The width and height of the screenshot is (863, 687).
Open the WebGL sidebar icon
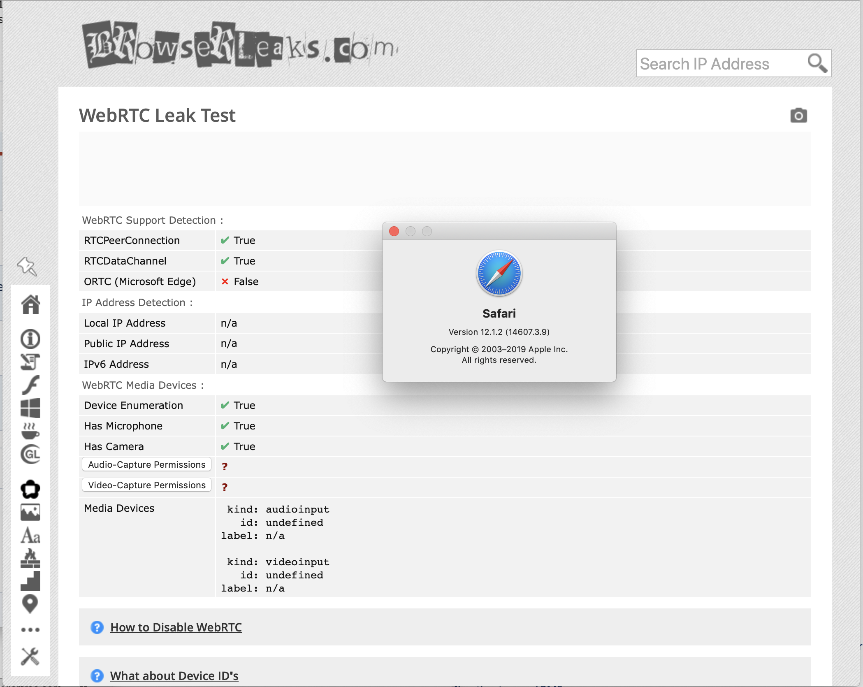(x=30, y=454)
